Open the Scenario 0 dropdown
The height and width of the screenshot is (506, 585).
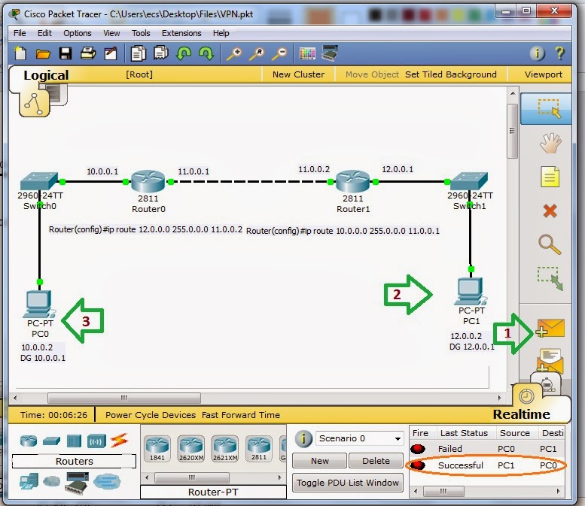tap(360, 438)
